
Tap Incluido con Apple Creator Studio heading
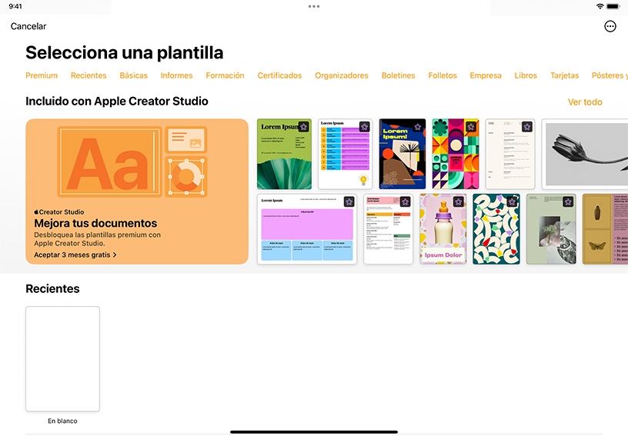point(117,102)
